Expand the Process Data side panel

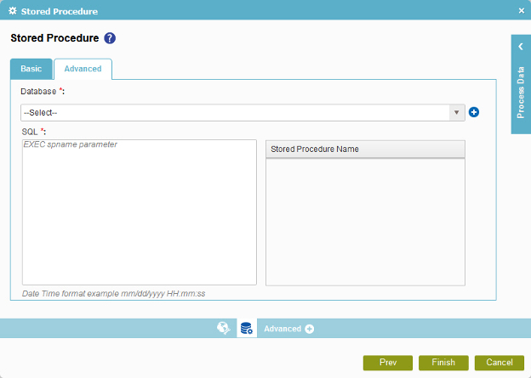pyautogui.click(x=521, y=84)
